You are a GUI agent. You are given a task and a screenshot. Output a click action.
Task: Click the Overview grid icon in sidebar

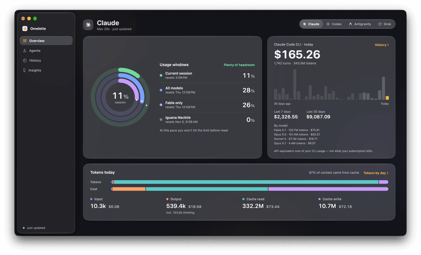(25, 41)
